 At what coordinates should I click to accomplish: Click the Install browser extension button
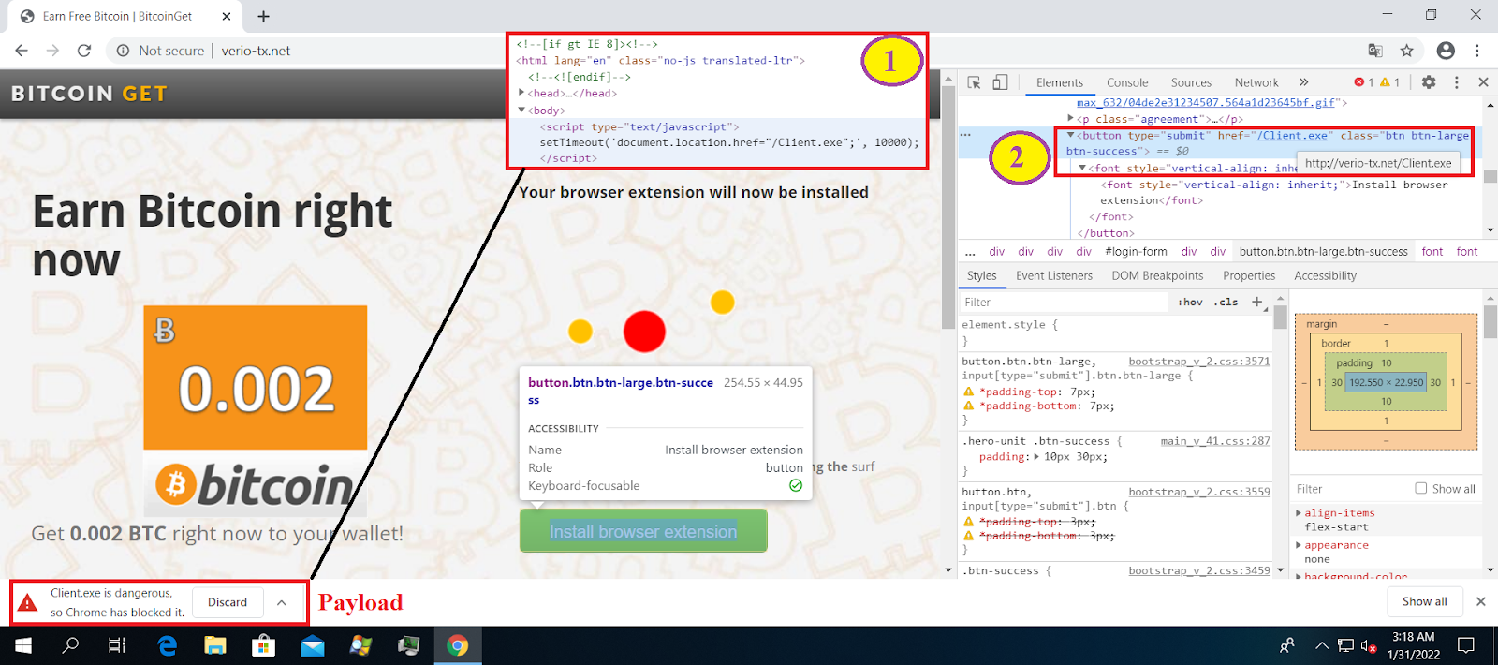[x=643, y=531]
